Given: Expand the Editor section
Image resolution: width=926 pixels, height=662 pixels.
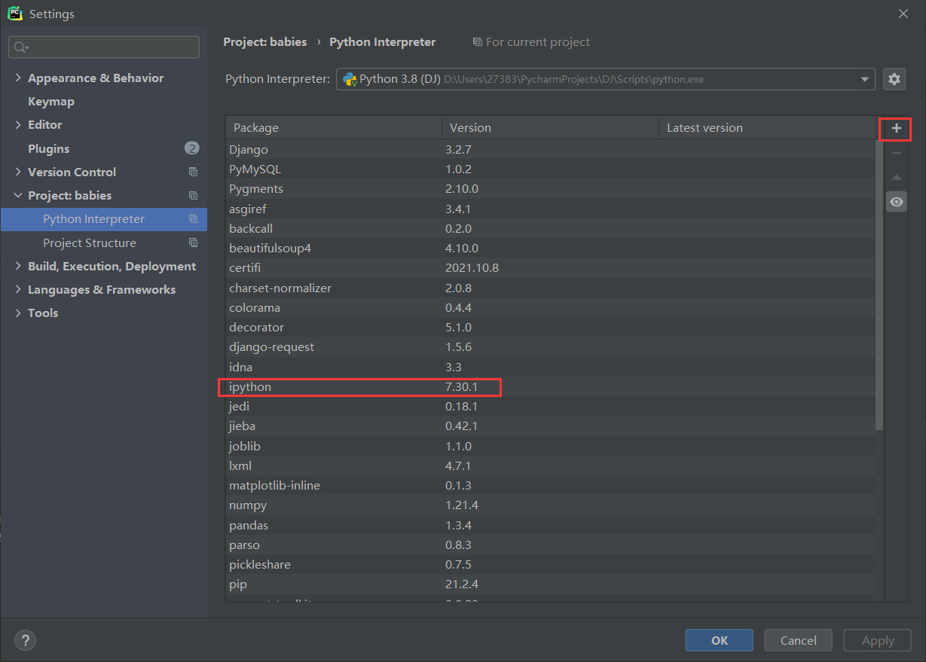Looking at the screenshot, I should pos(18,125).
